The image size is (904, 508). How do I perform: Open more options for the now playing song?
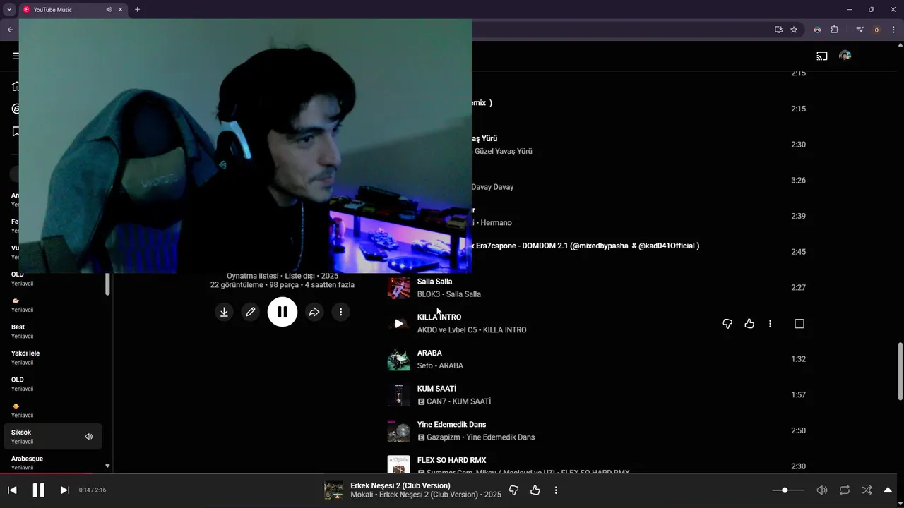click(556, 490)
